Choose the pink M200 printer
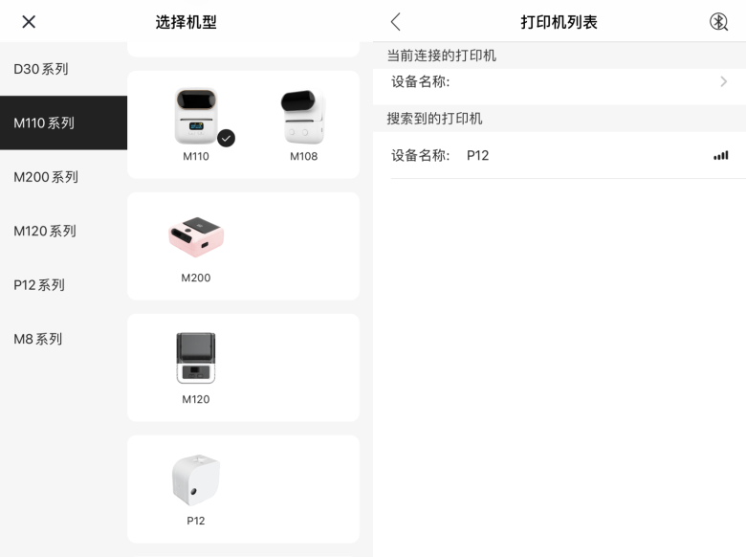 point(195,236)
